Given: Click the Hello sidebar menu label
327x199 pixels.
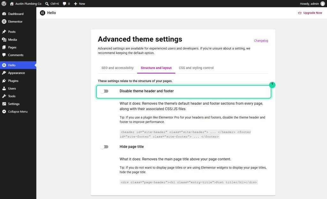Looking at the screenshot, I should 12,65.
